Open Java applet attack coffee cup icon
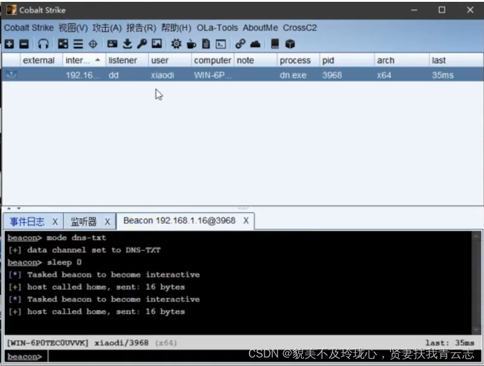 pyautogui.click(x=191, y=44)
